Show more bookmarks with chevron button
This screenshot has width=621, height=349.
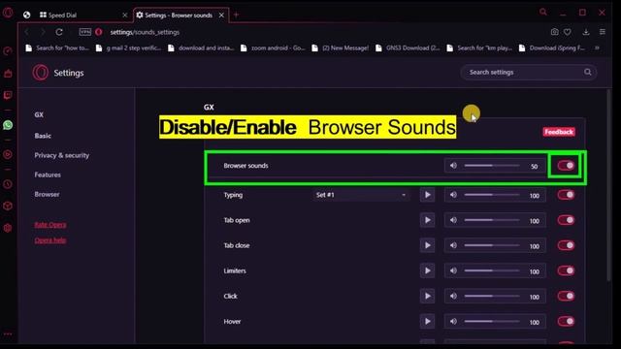click(598, 48)
